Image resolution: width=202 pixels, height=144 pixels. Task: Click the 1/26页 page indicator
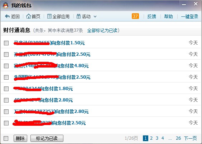131,138
